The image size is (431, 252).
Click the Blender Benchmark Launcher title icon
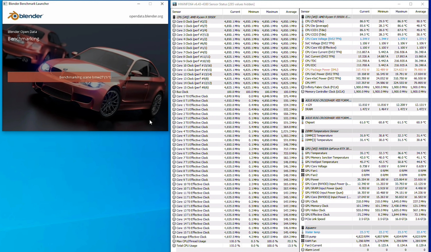coord(5,4)
